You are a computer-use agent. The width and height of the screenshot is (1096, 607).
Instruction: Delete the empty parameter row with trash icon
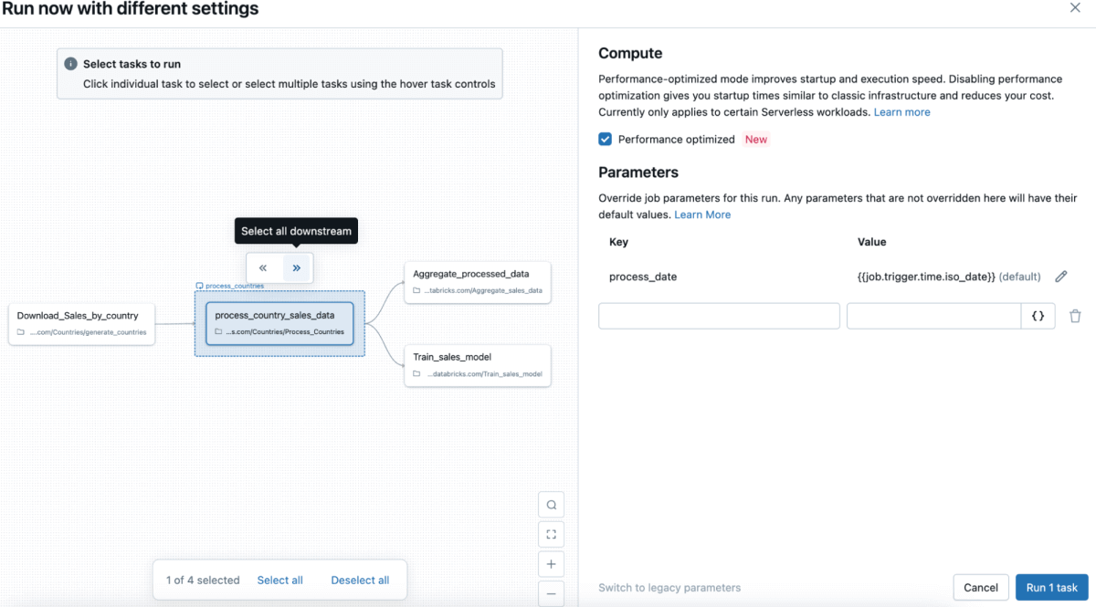pos(1075,316)
